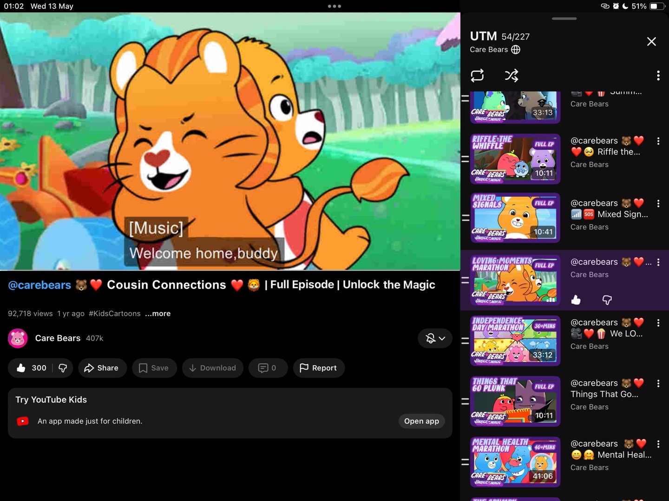Screen dimensions: 669x501
Task: Open Things That Go video title text
Action: click(607, 389)
